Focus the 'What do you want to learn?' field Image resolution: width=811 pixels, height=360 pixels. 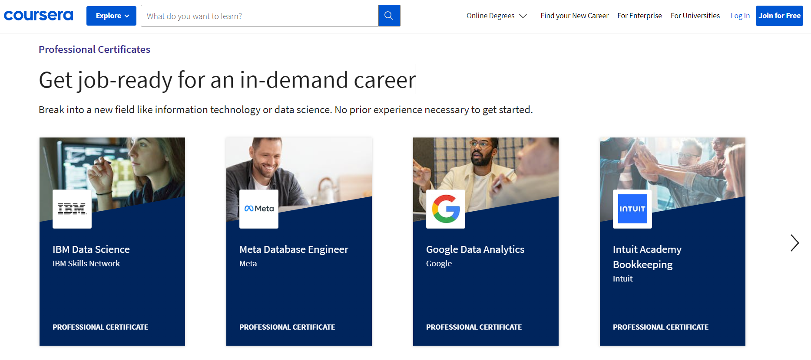coord(260,16)
